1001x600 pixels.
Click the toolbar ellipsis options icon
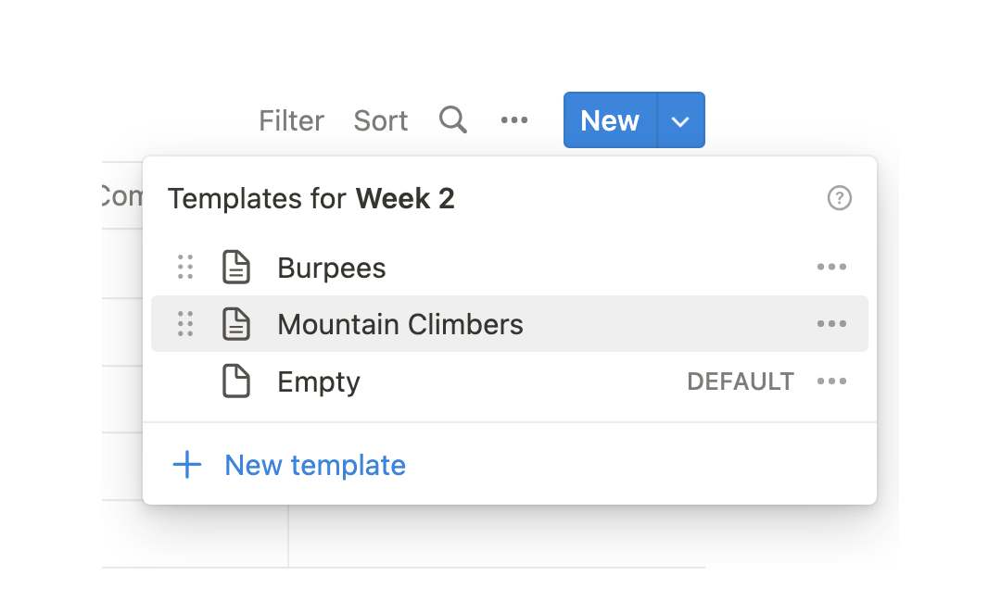[x=514, y=119]
